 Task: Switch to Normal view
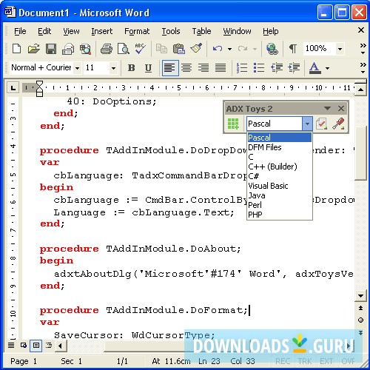click(11, 345)
